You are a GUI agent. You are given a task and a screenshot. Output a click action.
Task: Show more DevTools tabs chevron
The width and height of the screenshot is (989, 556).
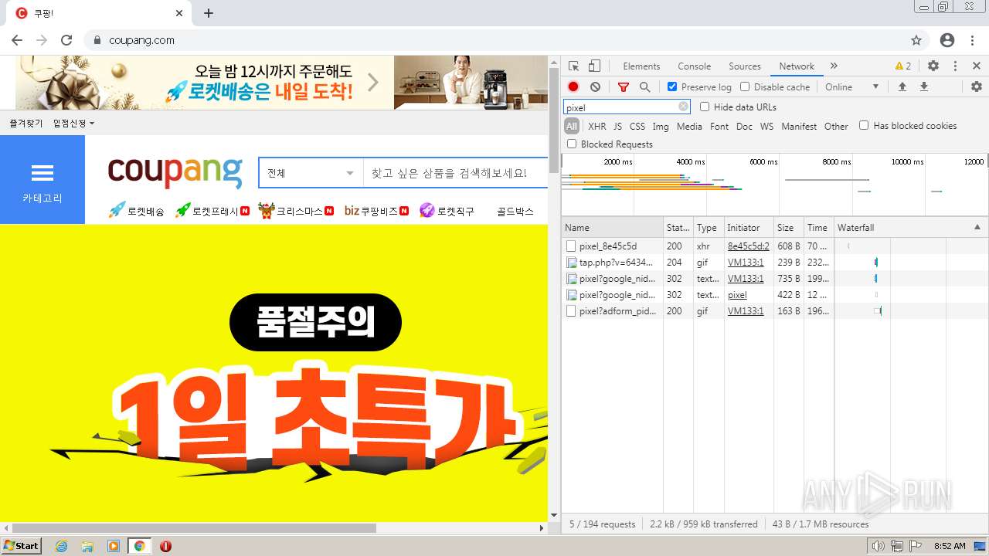click(834, 66)
